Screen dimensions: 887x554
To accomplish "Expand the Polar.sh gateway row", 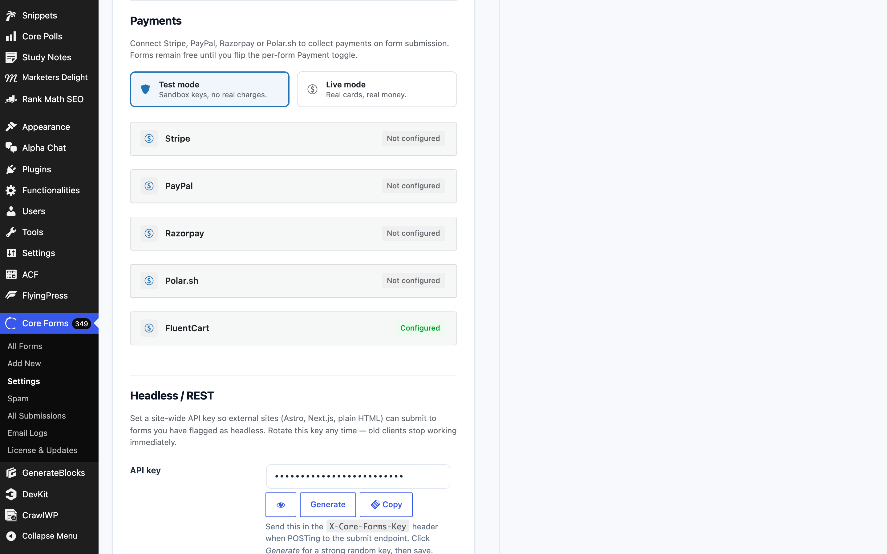I will [x=293, y=281].
